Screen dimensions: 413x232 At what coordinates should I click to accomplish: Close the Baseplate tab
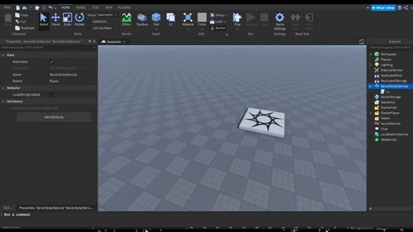(124, 41)
